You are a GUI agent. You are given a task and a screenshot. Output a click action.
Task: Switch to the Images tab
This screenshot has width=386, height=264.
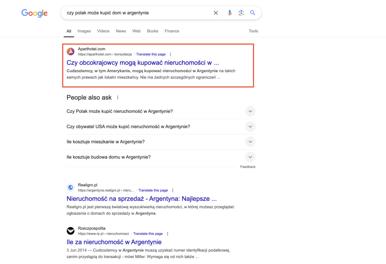pos(84,31)
